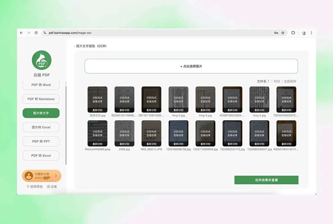The width and height of the screenshot is (333, 224).
Task: Open the extensions puzzle icon
Action: pos(293,33)
